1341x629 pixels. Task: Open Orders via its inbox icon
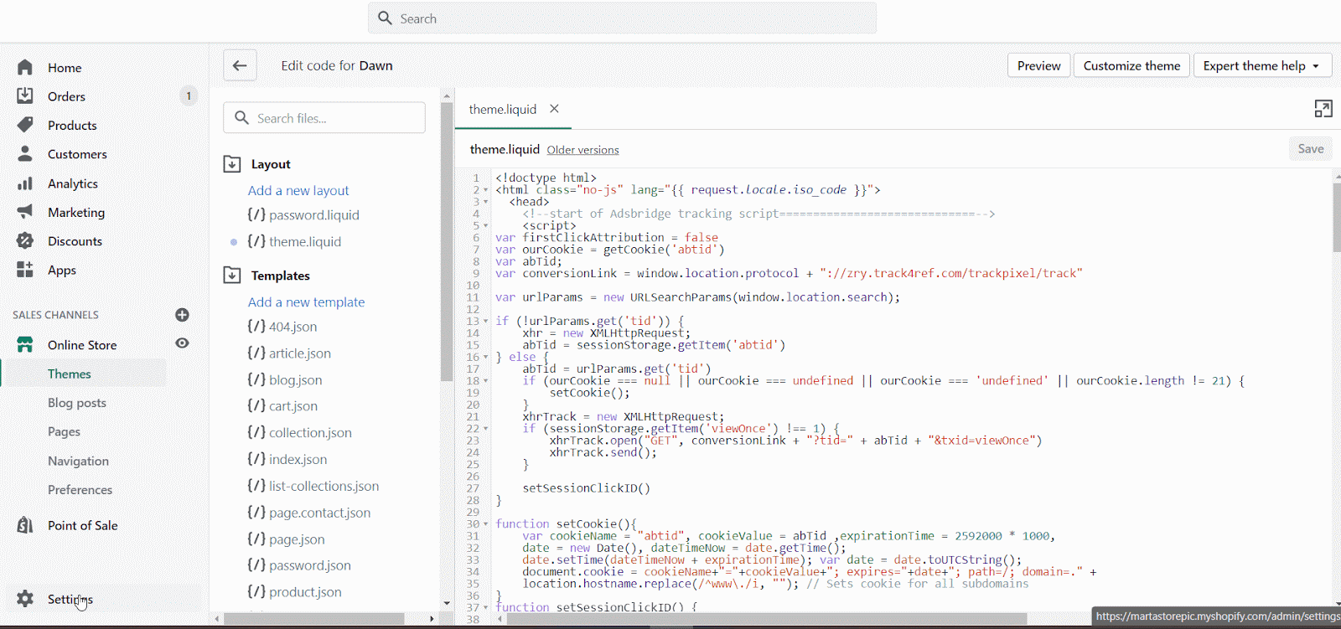[x=25, y=95]
